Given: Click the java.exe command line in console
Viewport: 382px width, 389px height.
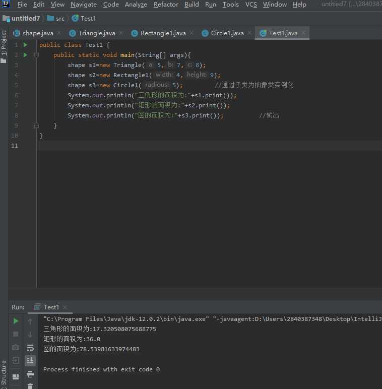Looking at the screenshot, I should pos(213,319).
